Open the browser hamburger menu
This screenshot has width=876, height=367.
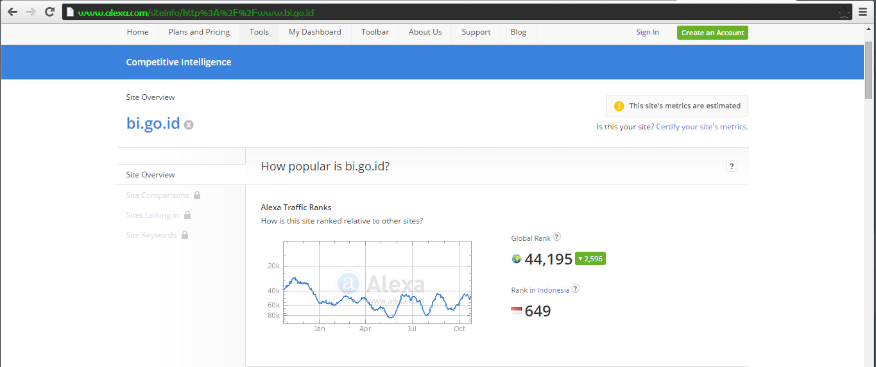[x=864, y=12]
